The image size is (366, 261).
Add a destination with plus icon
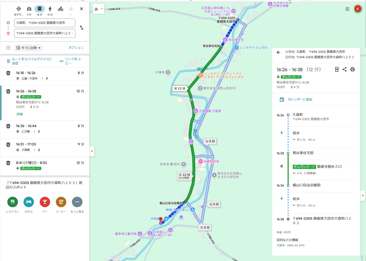[8, 48]
